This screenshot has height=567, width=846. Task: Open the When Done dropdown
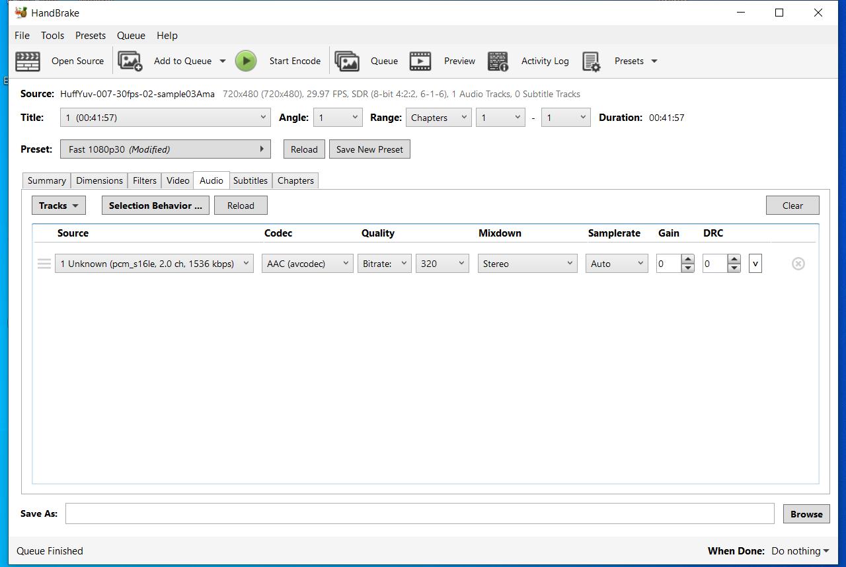tap(800, 550)
